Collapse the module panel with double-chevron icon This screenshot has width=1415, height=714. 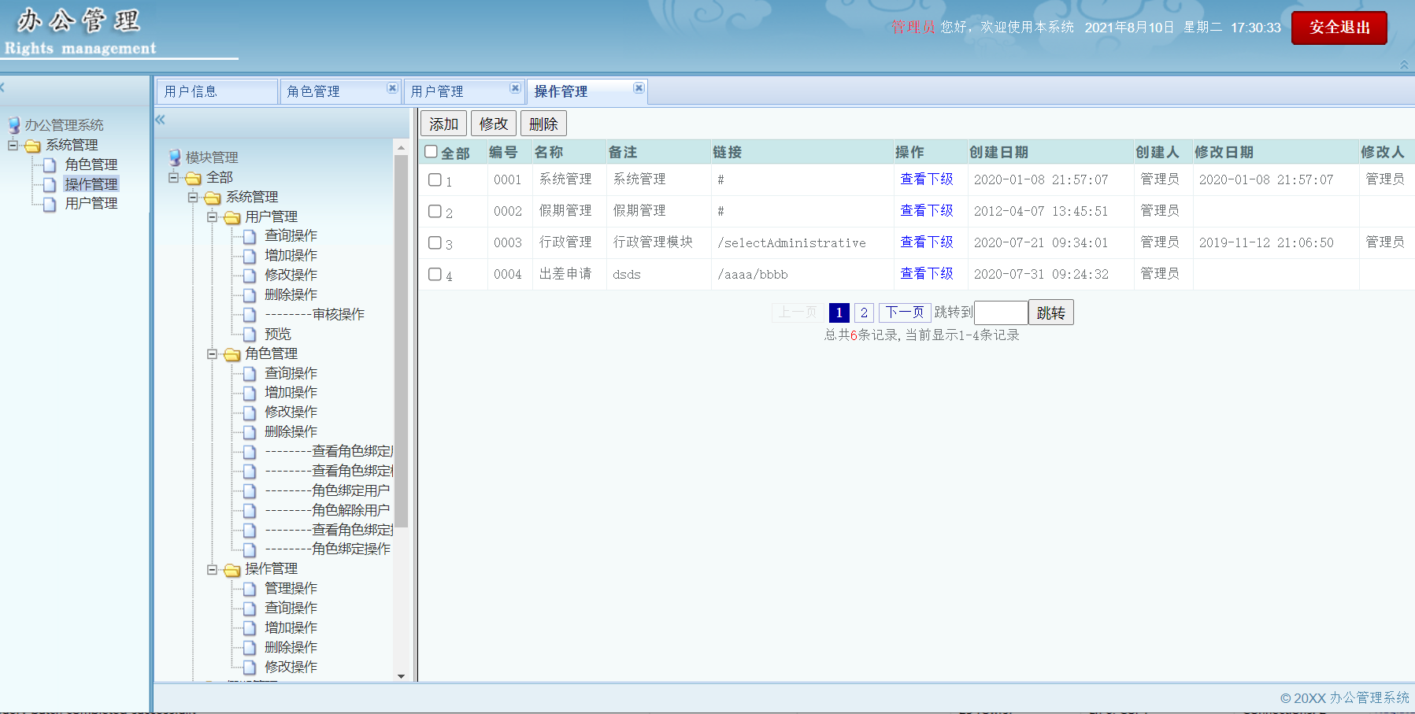[x=160, y=120]
